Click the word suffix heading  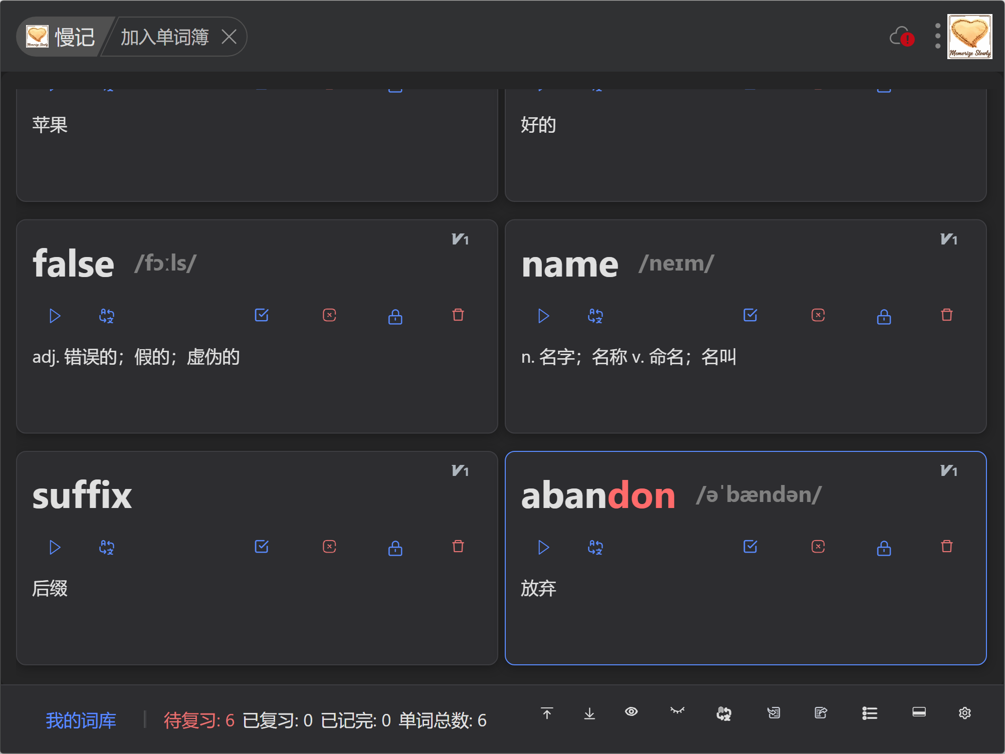82,495
